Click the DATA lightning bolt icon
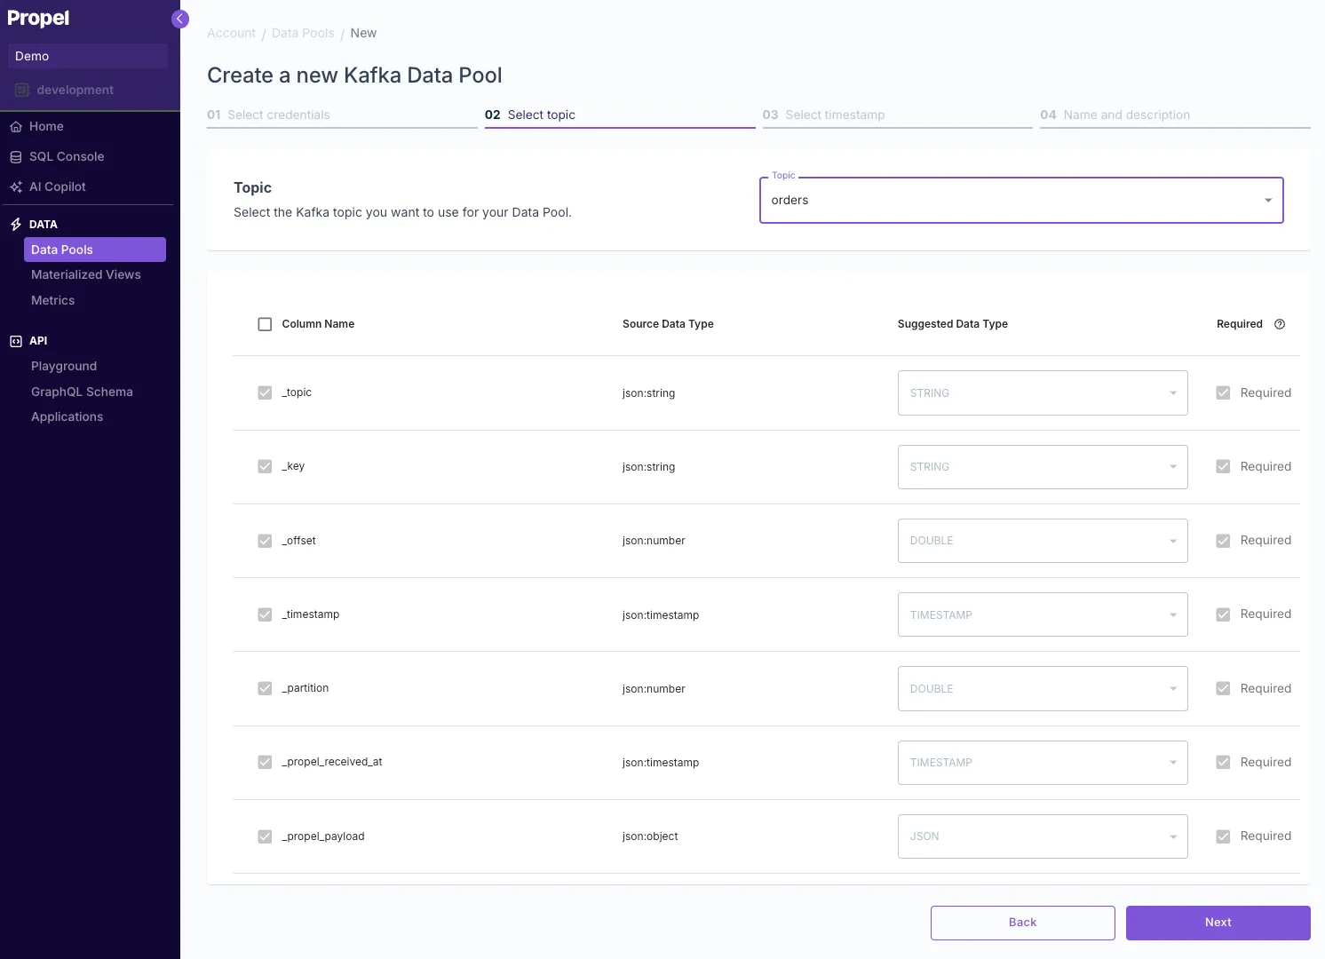The width and height of the screenshot is (1325, 959). (x=16, y=225)
